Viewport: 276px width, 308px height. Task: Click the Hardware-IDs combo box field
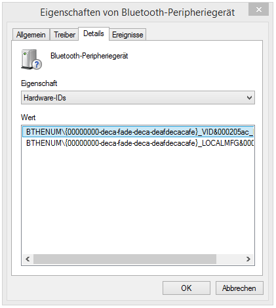click(x=138, y=98)
